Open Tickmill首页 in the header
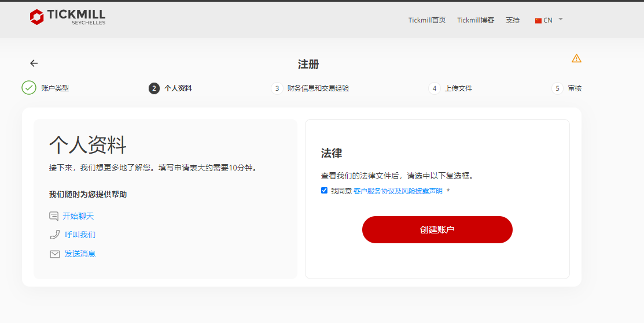This screenshot has height=323, width=644. tap(427, 20)
